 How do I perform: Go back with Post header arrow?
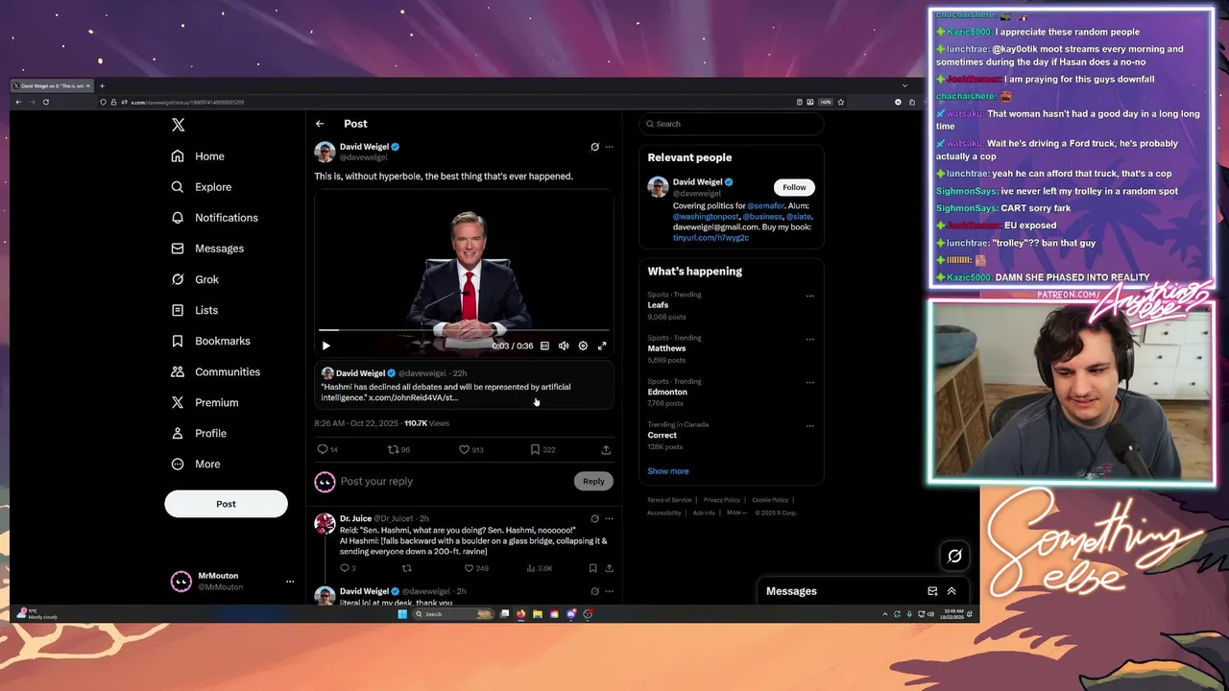point(320,124)
